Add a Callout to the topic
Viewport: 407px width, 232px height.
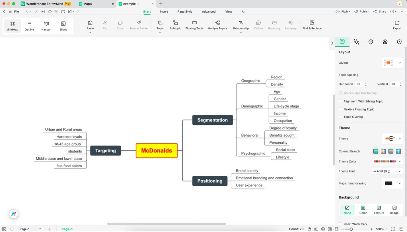pos(258,25)
